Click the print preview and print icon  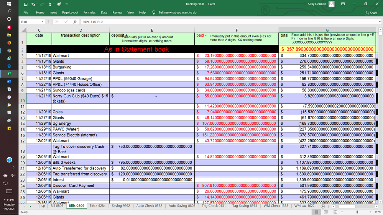click(x=59, y=4)
